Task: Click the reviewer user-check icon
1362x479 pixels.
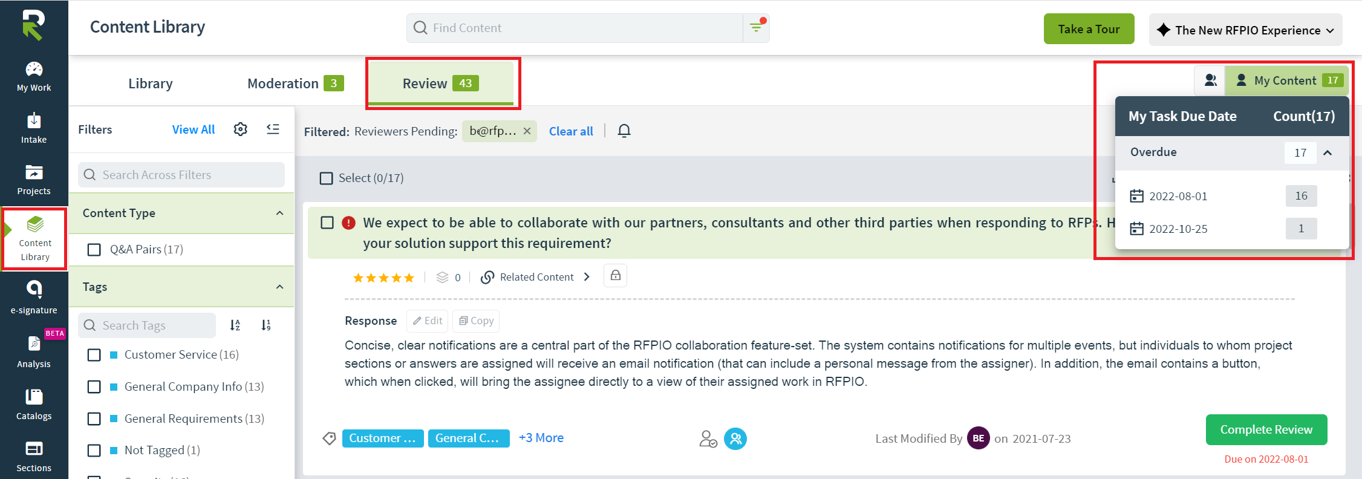Action: point(708,438)
